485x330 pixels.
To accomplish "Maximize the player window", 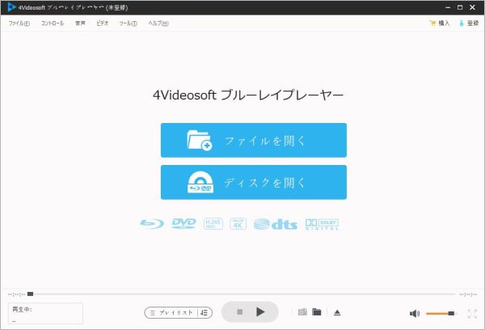I will click(460, 7).
